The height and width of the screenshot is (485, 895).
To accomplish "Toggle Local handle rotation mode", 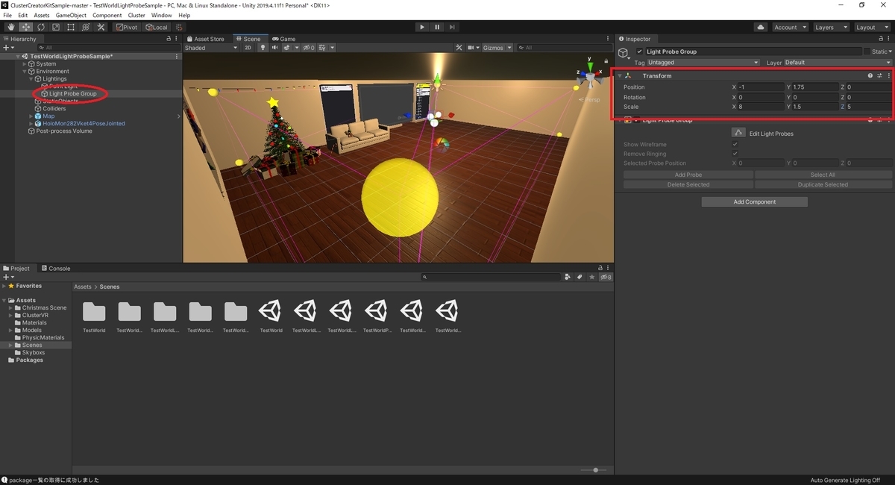I will pos(157,27).
